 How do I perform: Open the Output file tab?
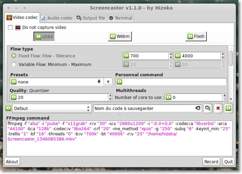pyautogui.click(x=91, y=18)
